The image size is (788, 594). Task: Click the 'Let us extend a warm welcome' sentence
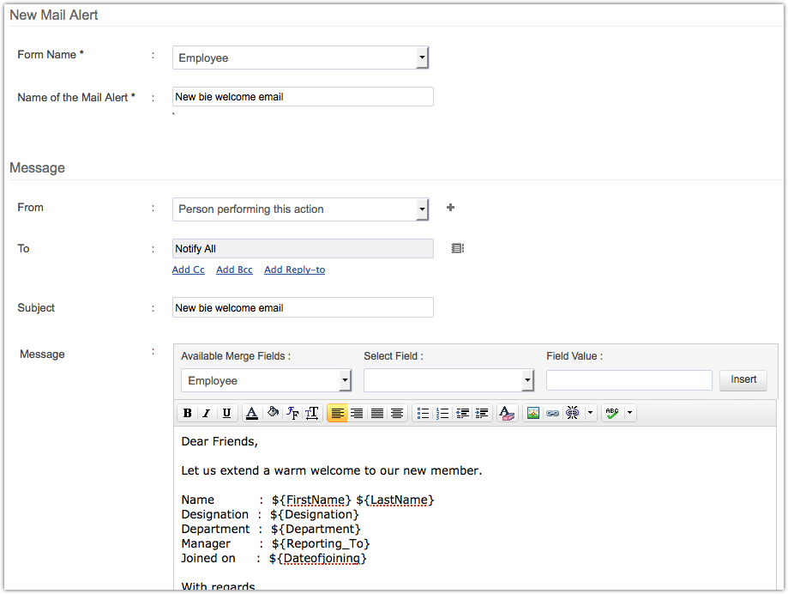[332, 470]
